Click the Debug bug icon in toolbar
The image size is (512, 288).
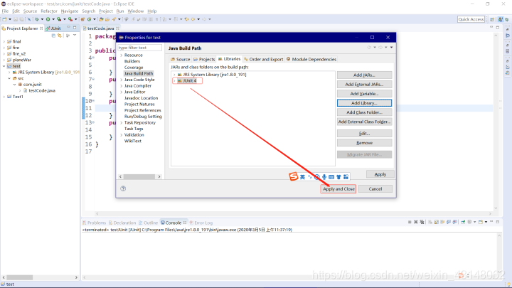coord(36,19)
